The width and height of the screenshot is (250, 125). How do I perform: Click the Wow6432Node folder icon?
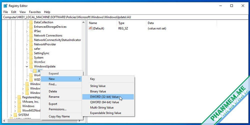click(19, 110)
